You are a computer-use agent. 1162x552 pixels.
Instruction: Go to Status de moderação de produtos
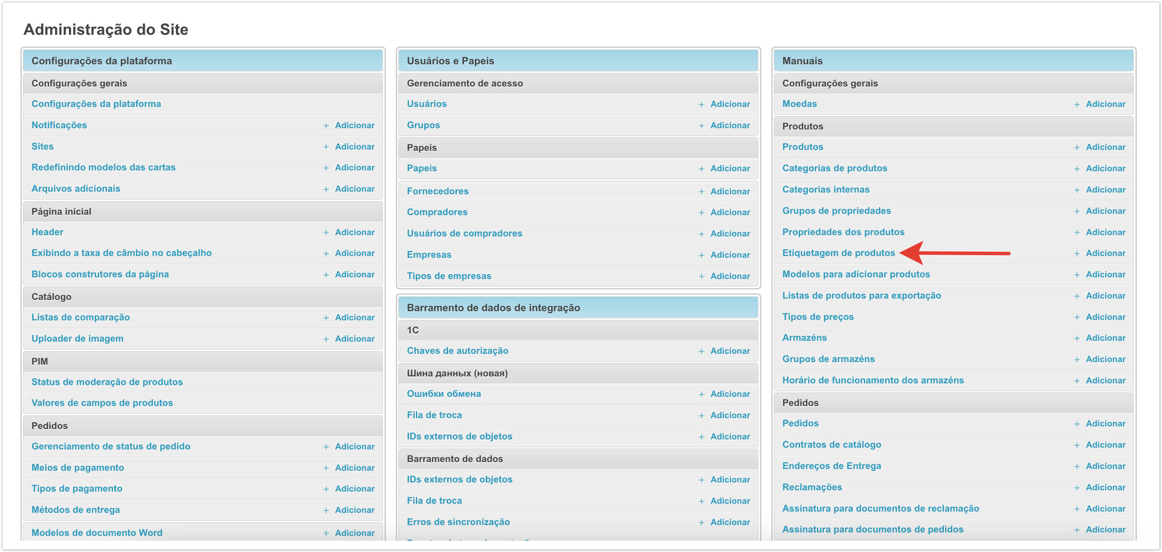[x=107, y=382]
